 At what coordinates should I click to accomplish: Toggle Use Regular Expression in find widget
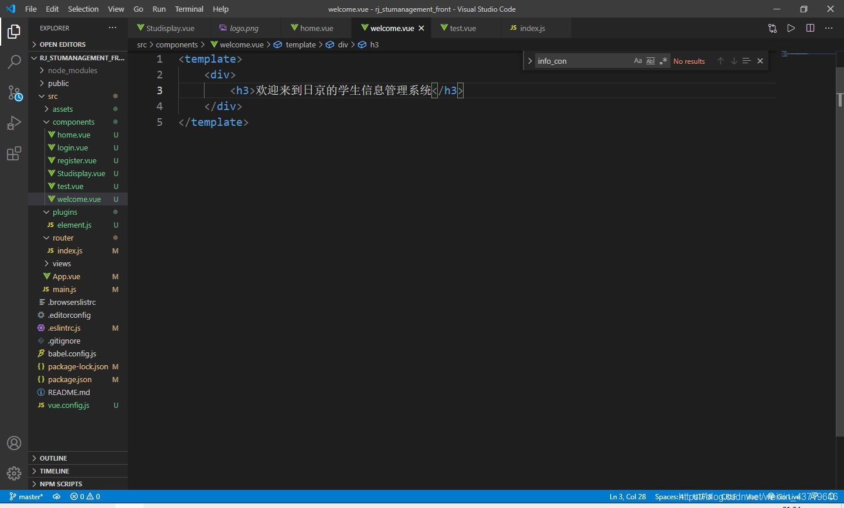(663, 61)
